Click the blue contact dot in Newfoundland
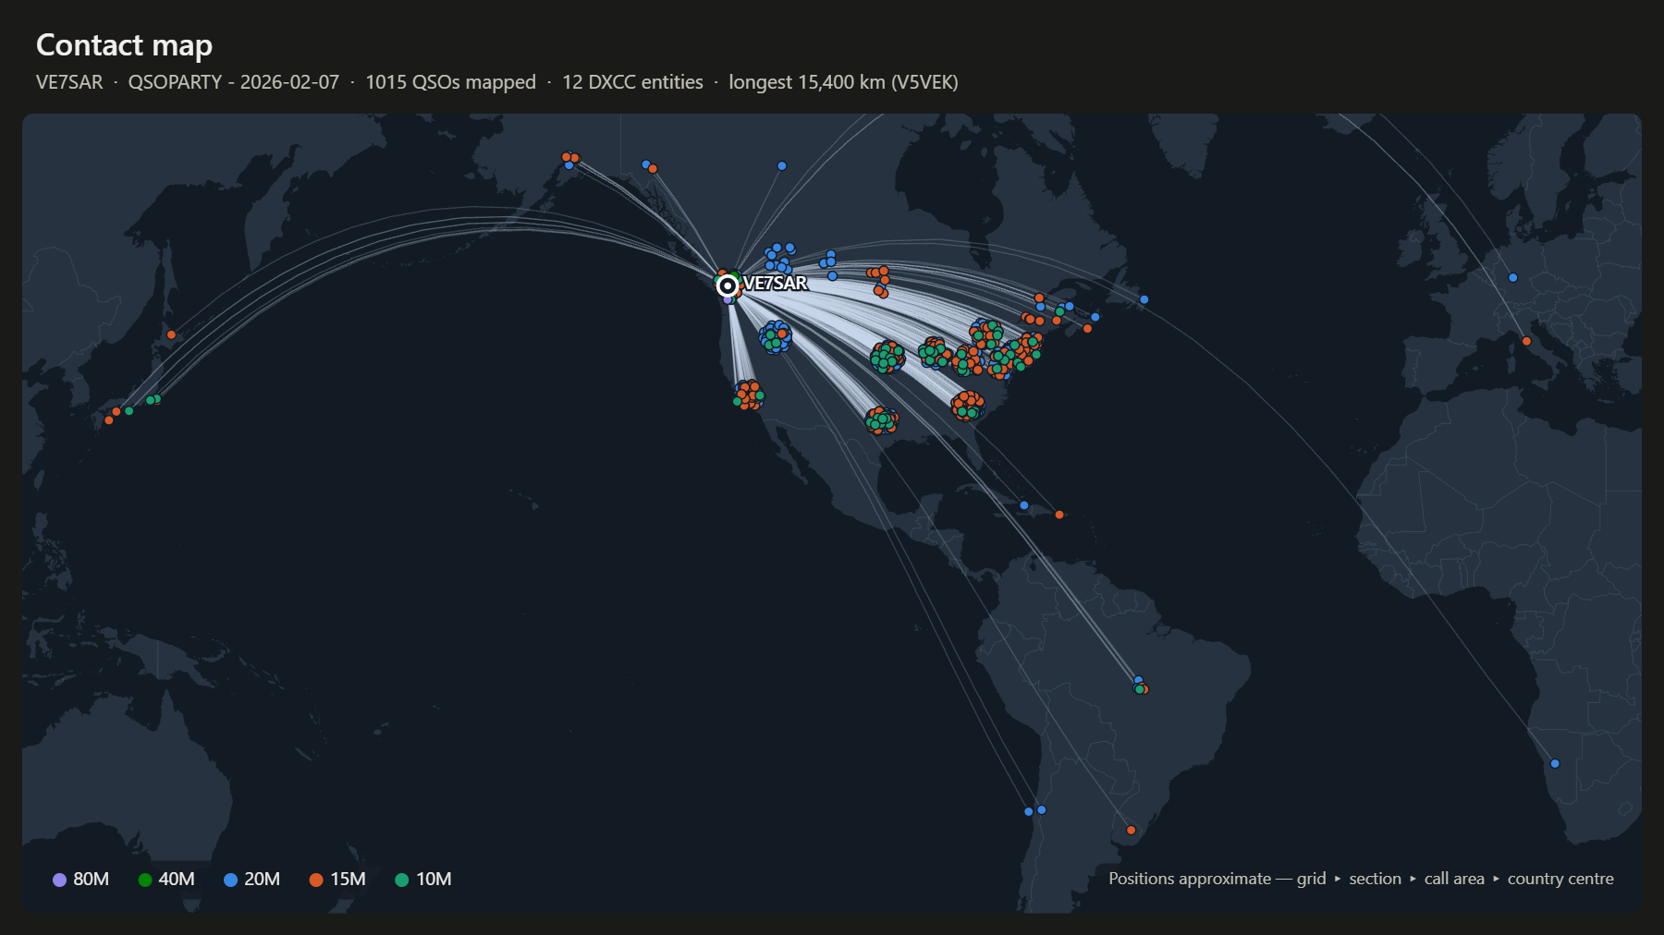 coord(1144,299)
